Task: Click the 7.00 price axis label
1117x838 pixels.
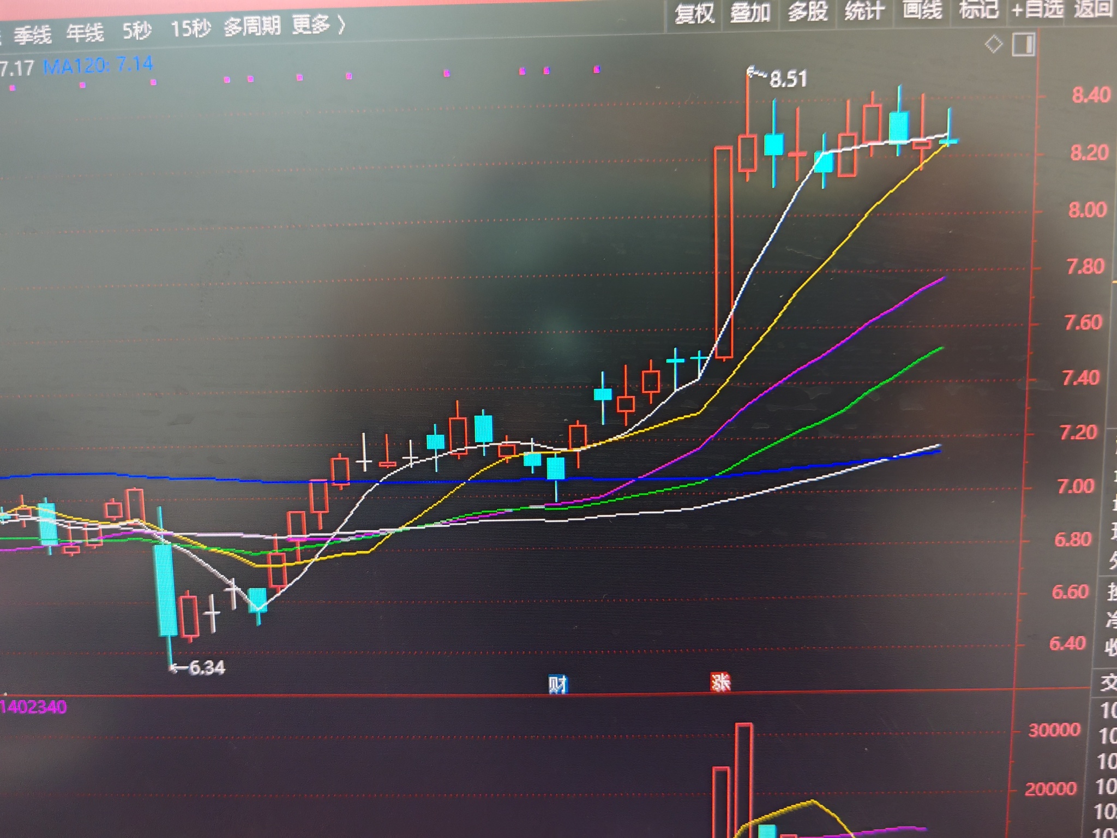Action: (x=1076, y=486)
